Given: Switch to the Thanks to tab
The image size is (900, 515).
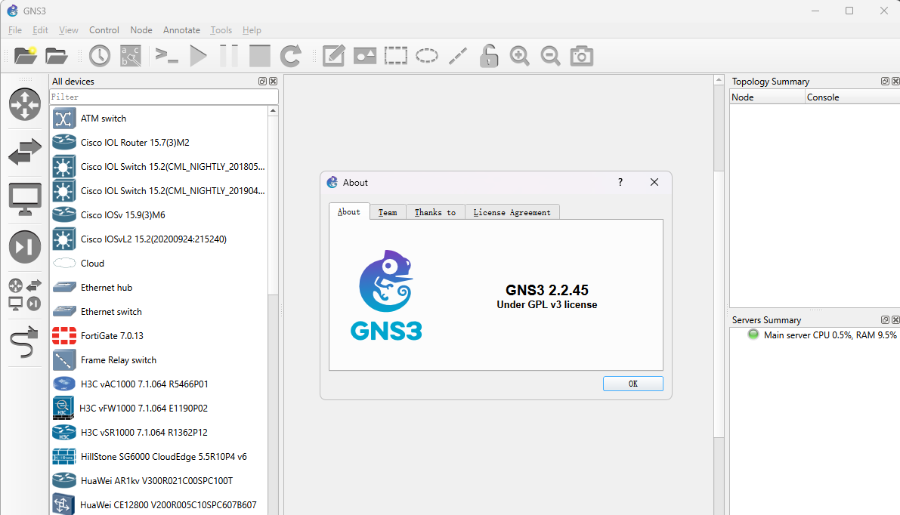Looking at the screenshot, I should (x=435, y=212).
